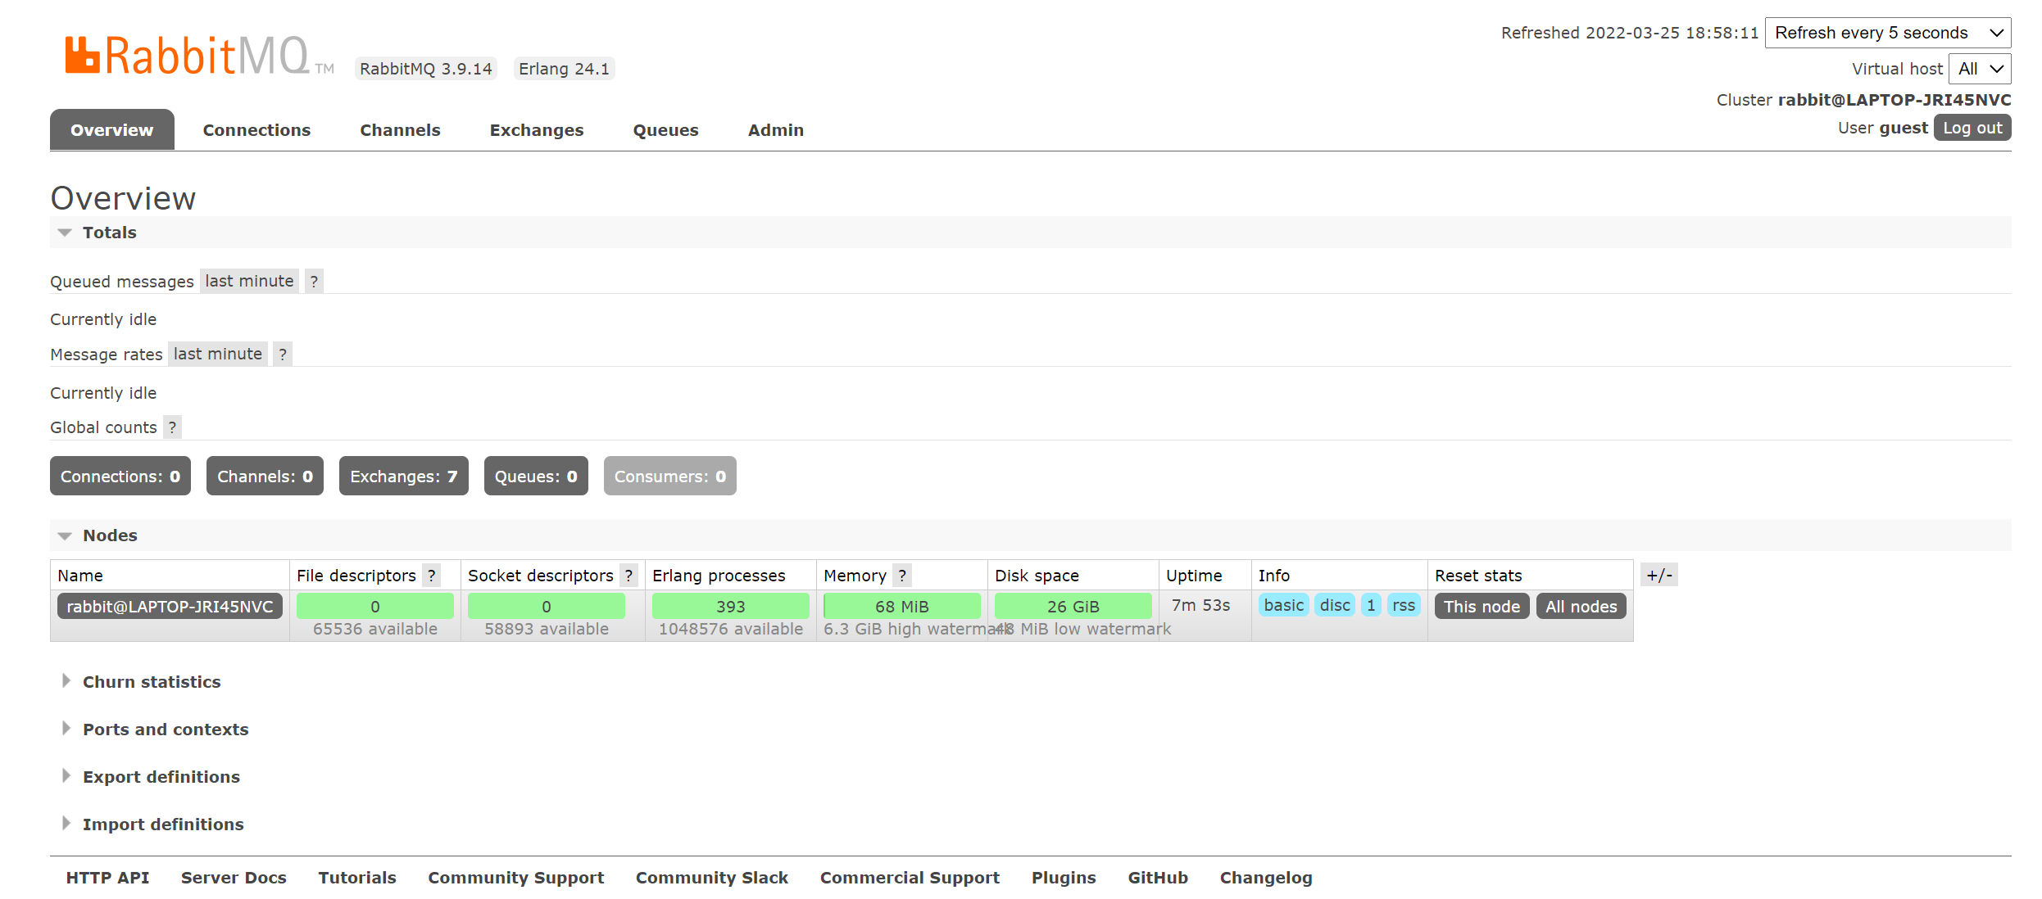The image size is (2042, 899).
Task: Click the uptime value 7m 53s
Action: point(1200,605)
